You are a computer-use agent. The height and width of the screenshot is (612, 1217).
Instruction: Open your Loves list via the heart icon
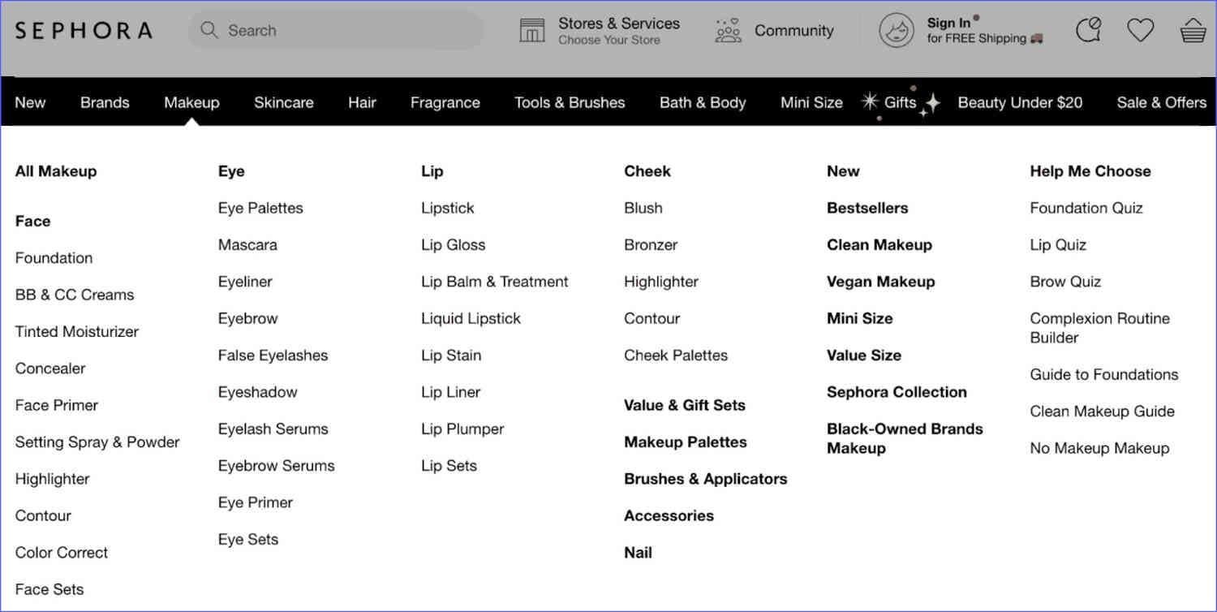click(1140, 29)
